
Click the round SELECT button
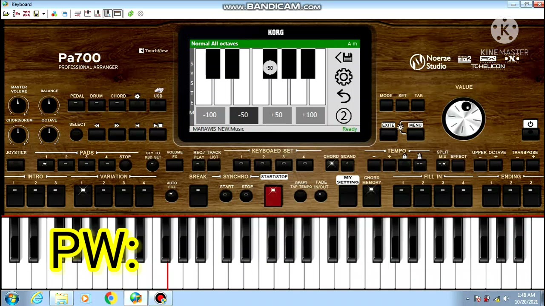(76, 135)
